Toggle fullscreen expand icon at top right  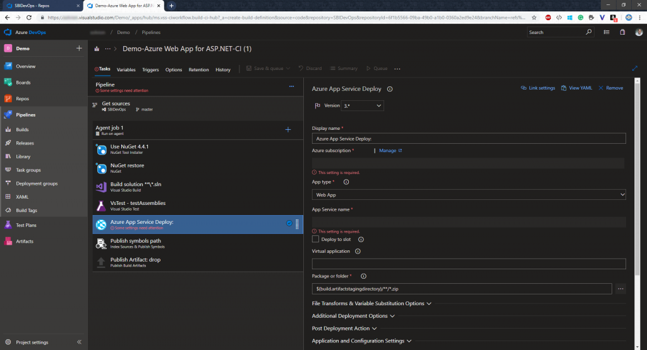(x=634, y=68)
